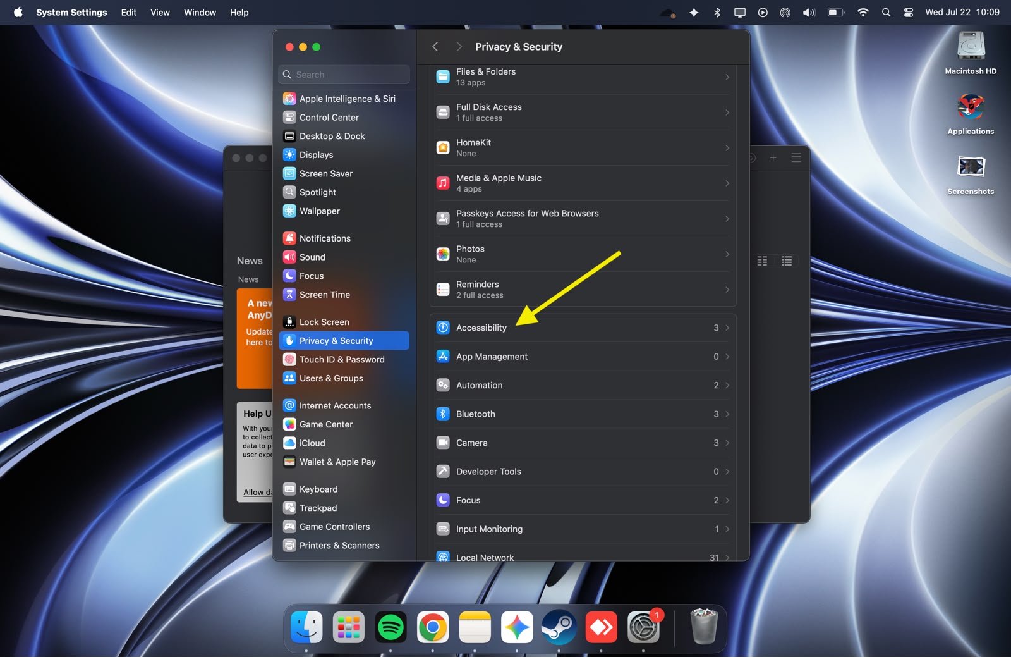The width and height of the screenshot is (1011, 657).
Task: Open the Automation privacy row
Action: coord(583,386)
